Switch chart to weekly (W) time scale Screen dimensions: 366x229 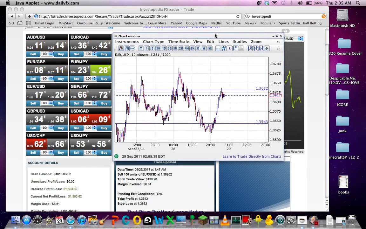pyautogui.click(x=204, y=48)
